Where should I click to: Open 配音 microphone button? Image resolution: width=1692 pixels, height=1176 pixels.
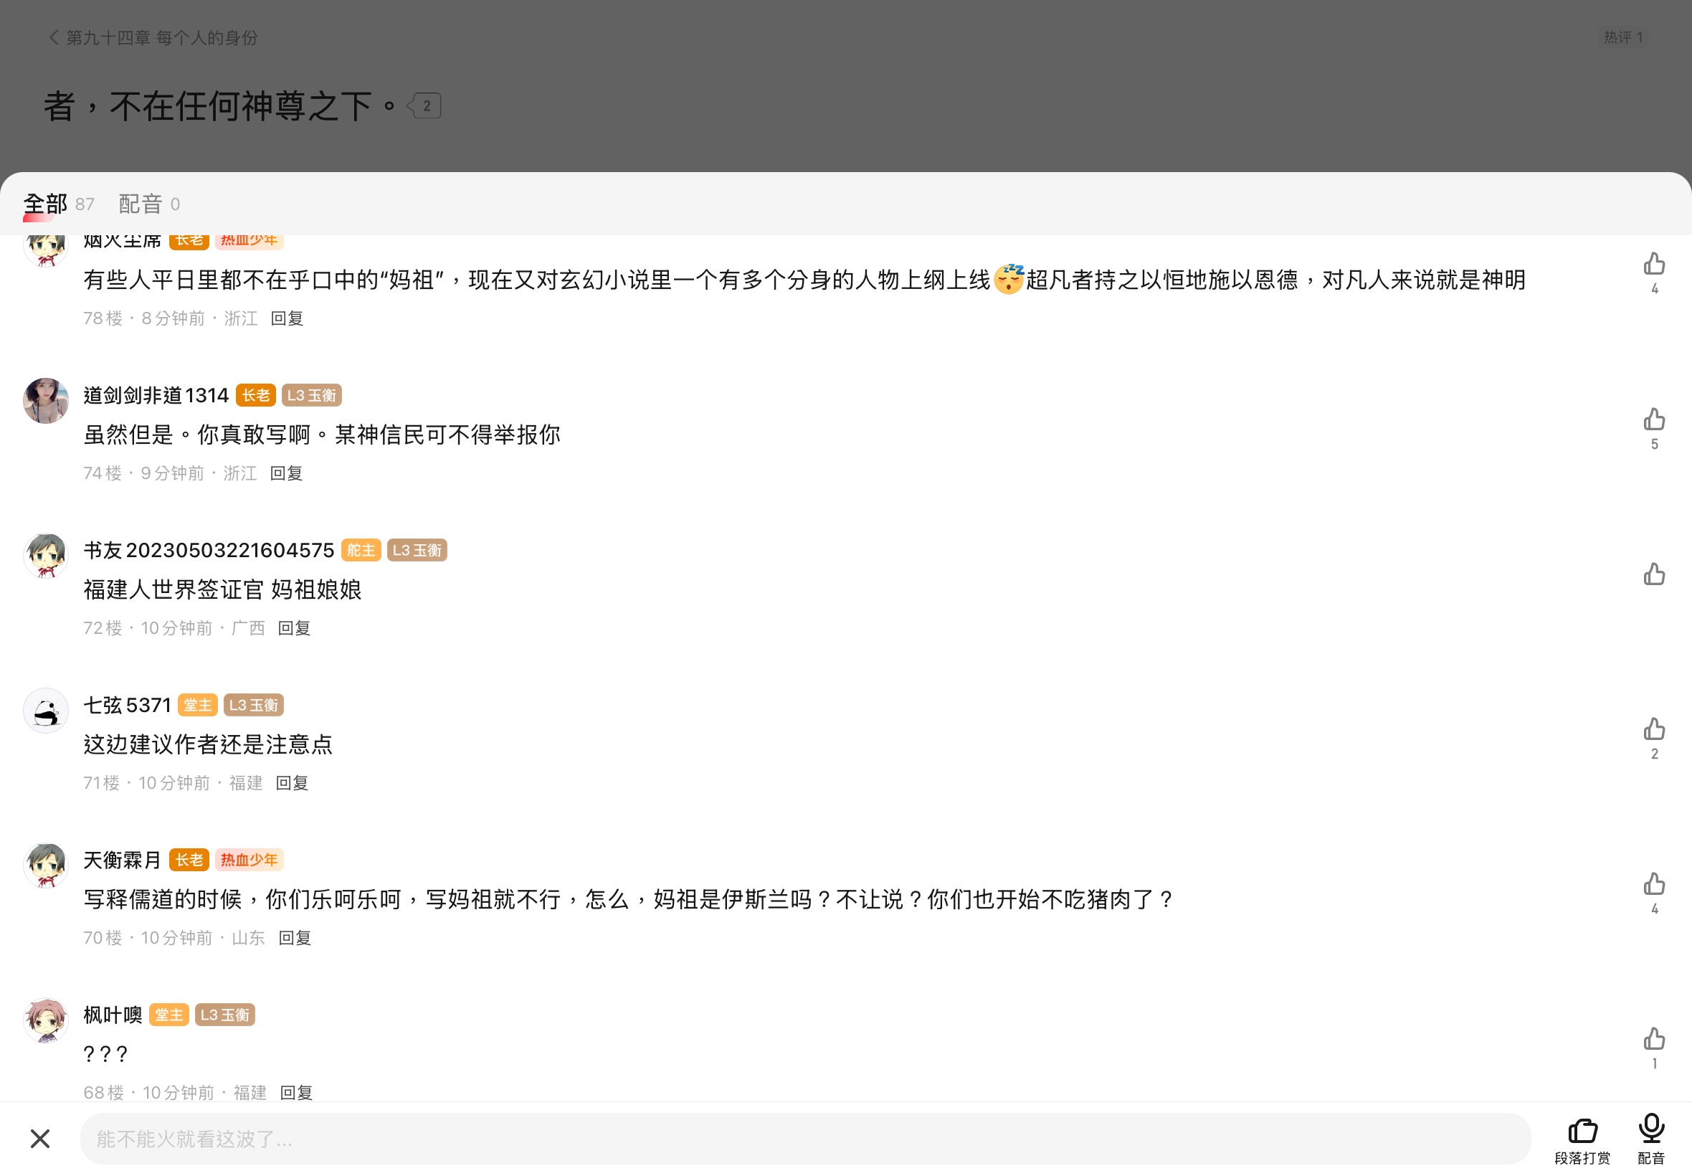[1651, 1139]
